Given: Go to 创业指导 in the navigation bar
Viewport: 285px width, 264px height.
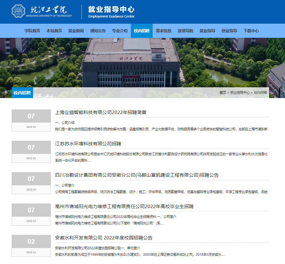Looking at the screenshot, I should tap(229, 31).
